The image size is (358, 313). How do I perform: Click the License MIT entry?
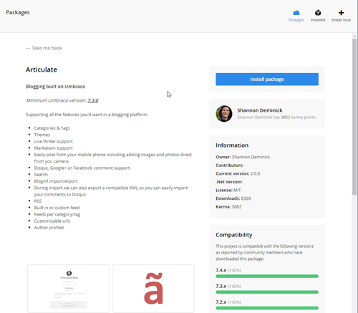click(228, 190)
